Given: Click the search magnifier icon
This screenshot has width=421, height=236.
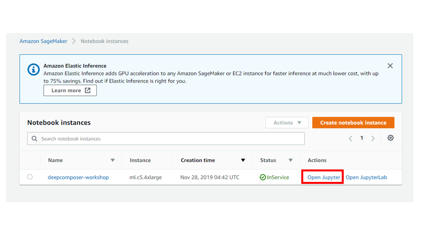Looking at the screenshot, I should click(x=34, y=139).
